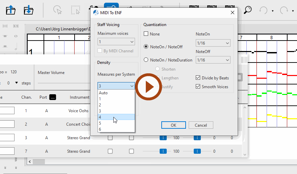This screenshot has width=297, height=174.
Task: Click the Voice Oohs instrument cell
Action: 78,111
